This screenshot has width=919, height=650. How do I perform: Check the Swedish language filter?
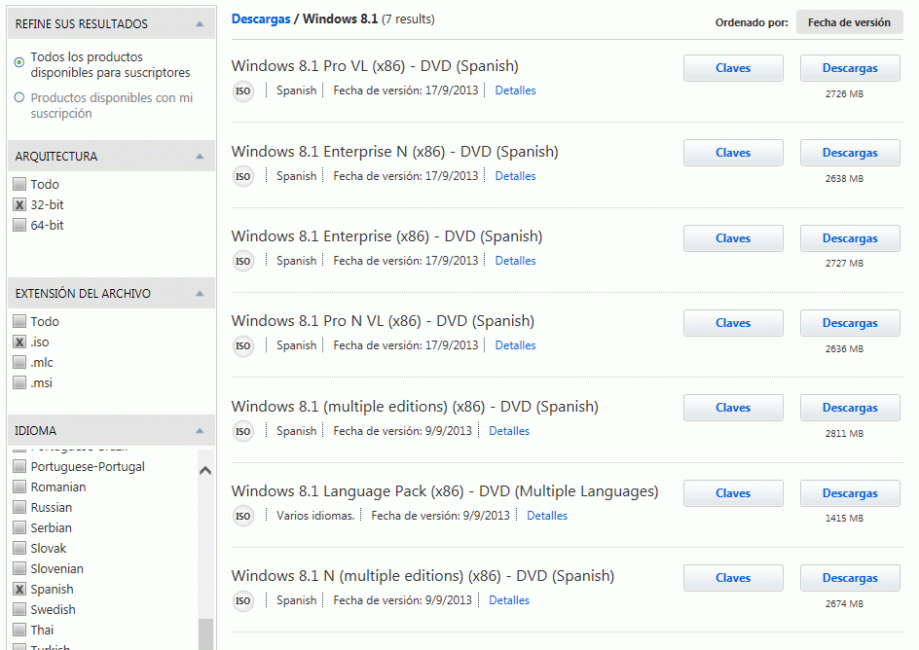(x=19, y=610)
